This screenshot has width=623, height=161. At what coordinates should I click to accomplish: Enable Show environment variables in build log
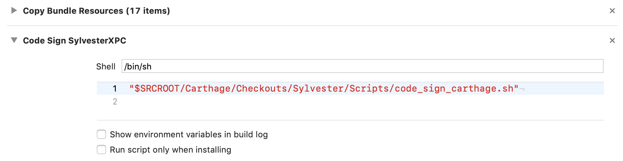(x=101, y=134)
